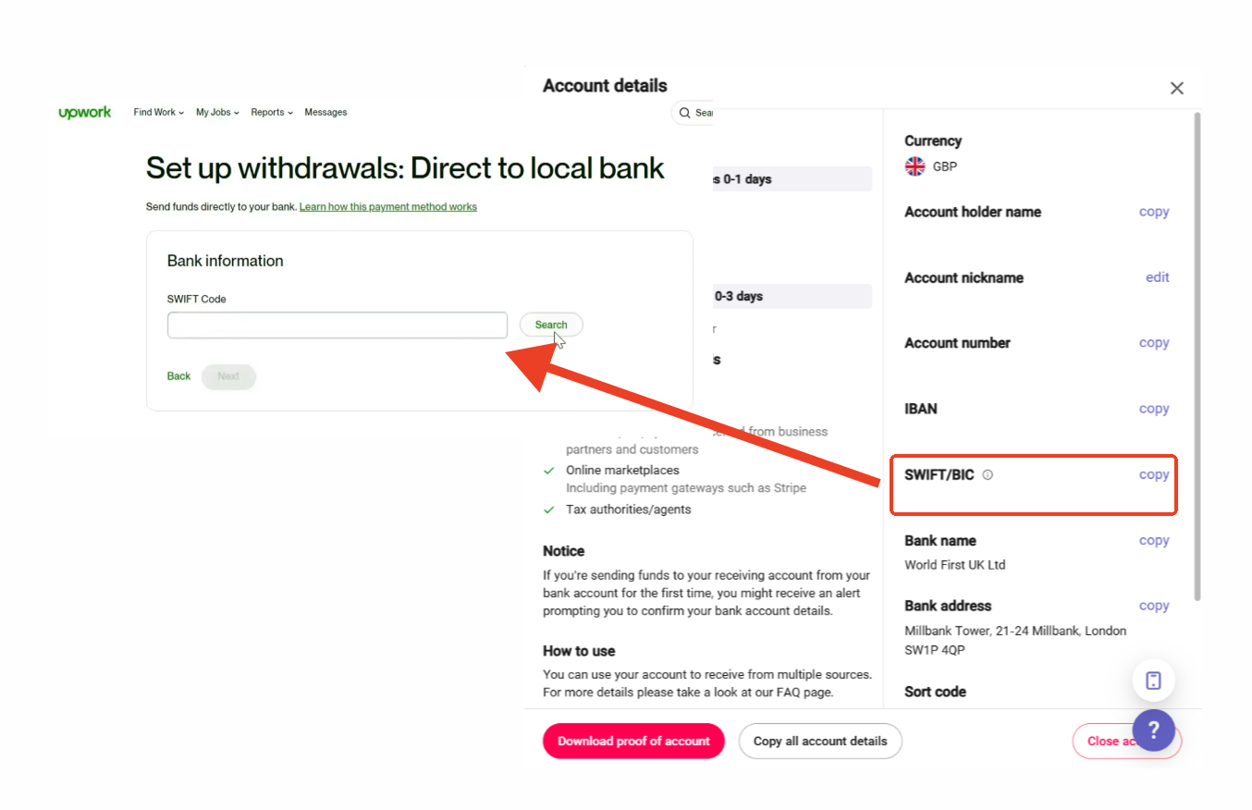This screenshot has height=810, width=1252.
Task: Edit the Account nickname
Action: click(1158, 277)
